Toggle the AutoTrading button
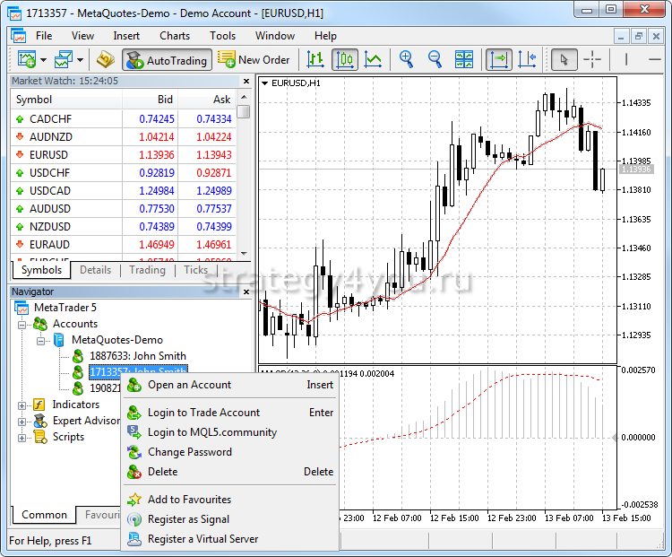The image size is (672, 557). point(167,60)
